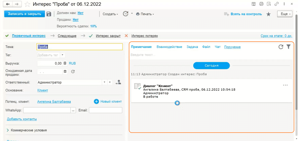This screenshot has width=298, height=141.
Task: Click the Сегодня date pill
Action: coord(212,66)
